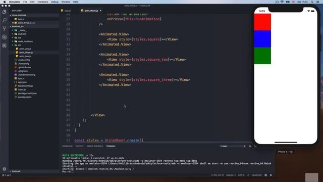Click the JavaScript language mode in status bar

click(x=257, y=175)
